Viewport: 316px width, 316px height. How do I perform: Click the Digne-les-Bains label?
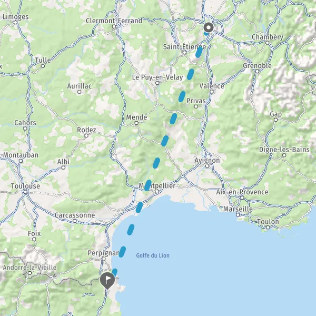click(284, 150)
